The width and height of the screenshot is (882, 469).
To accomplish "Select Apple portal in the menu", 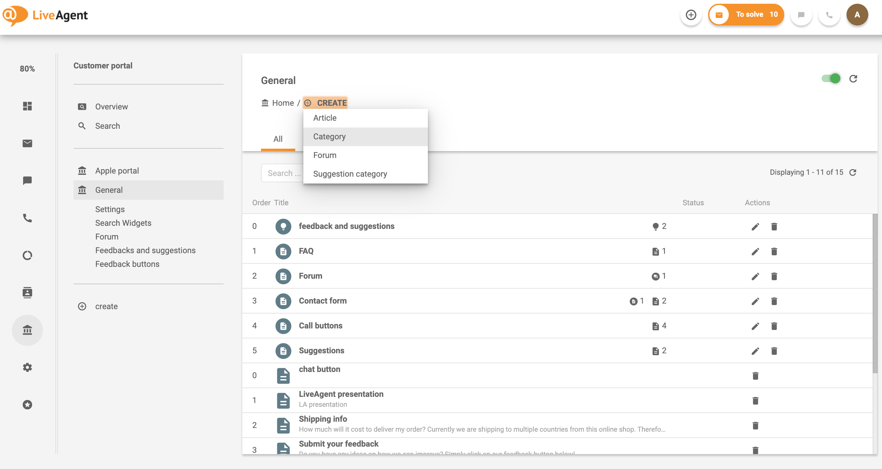I will tap(117, 170).
